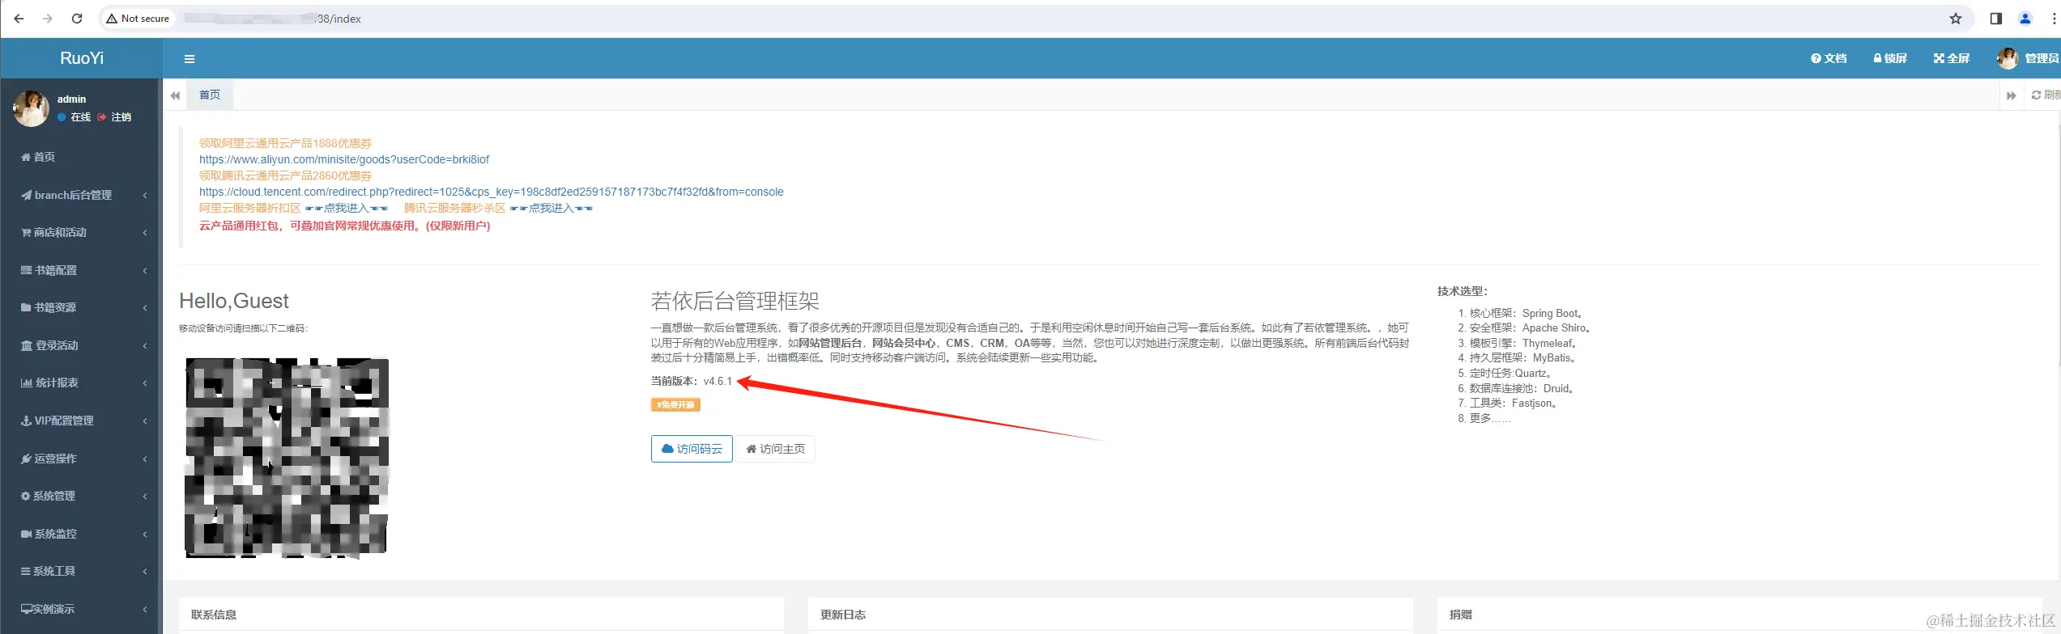Click the tab scroll-right double arrow
This screenshot has width=2061, height=634.
pyautogui.click(x=2011, y=95)
